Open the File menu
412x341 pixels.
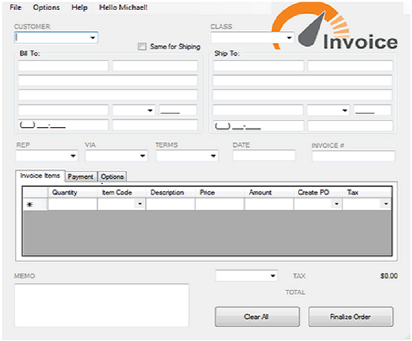pyautogui.click(x=15, y=7)
